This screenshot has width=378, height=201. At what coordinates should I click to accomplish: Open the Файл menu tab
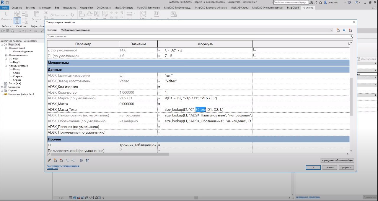(x=4, y=8)
